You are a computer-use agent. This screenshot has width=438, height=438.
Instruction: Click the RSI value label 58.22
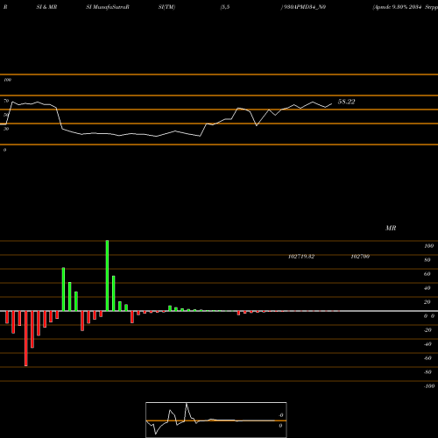coord(346,102)
